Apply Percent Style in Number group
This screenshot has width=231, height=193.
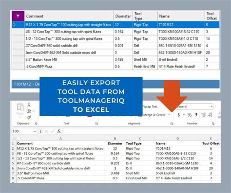190,115
